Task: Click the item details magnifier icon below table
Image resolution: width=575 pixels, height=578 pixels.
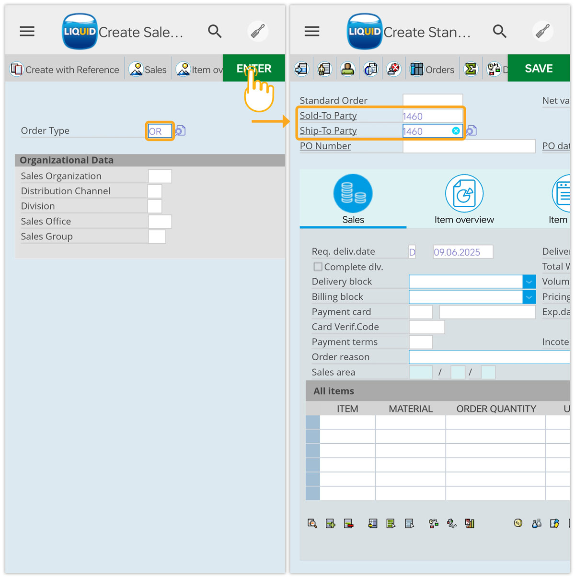Action: [312, 523]
